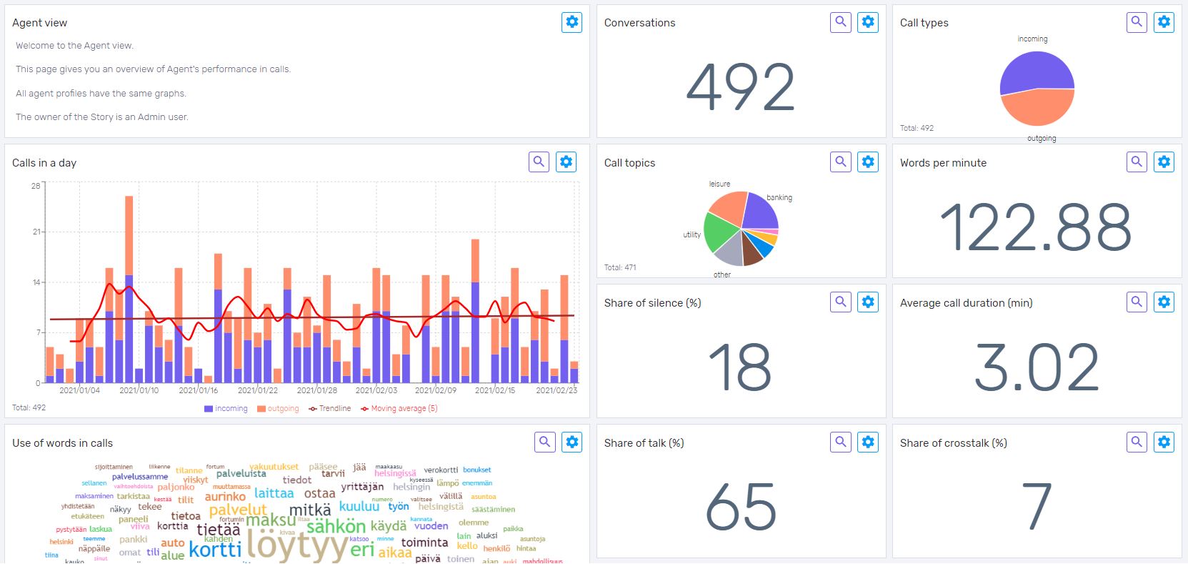Inspect Calls in a day with magnifier

539,162
